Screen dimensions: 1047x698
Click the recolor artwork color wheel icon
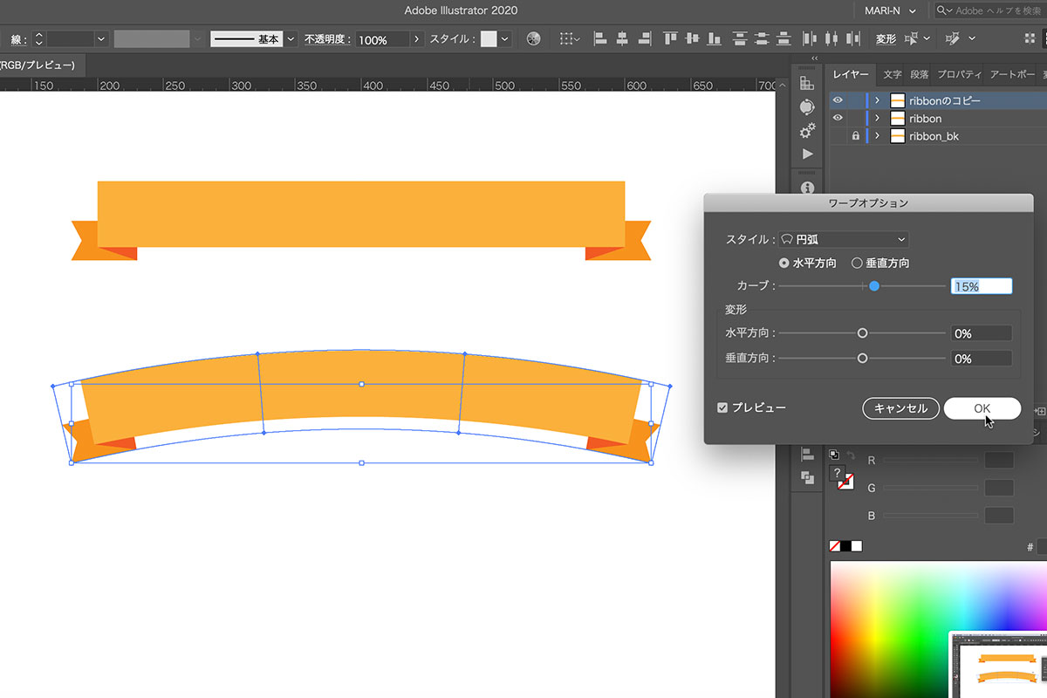534,39
